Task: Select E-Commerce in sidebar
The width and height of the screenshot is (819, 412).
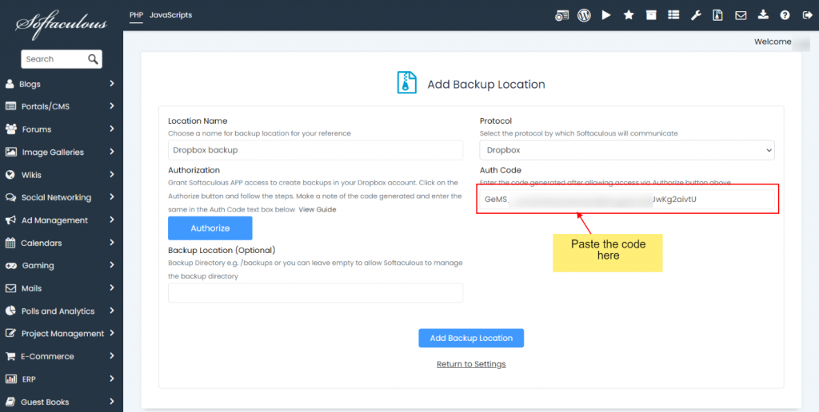Action: (x=47, y=356)
